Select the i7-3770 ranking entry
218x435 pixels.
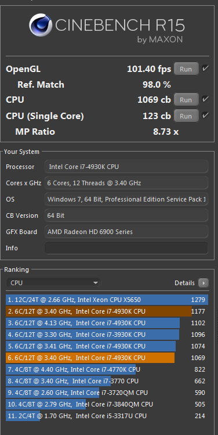click(107, 381)
